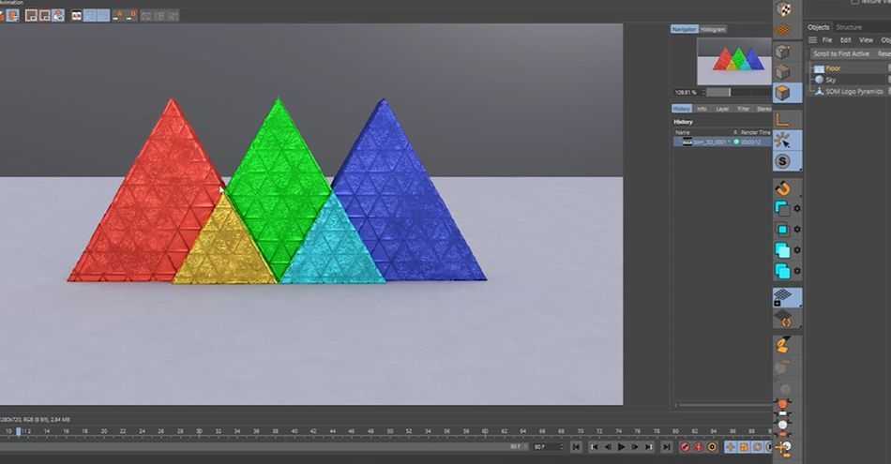Open the File menu in the Objects panel
This screenshot has height=464, width=891.
(827, 40)
